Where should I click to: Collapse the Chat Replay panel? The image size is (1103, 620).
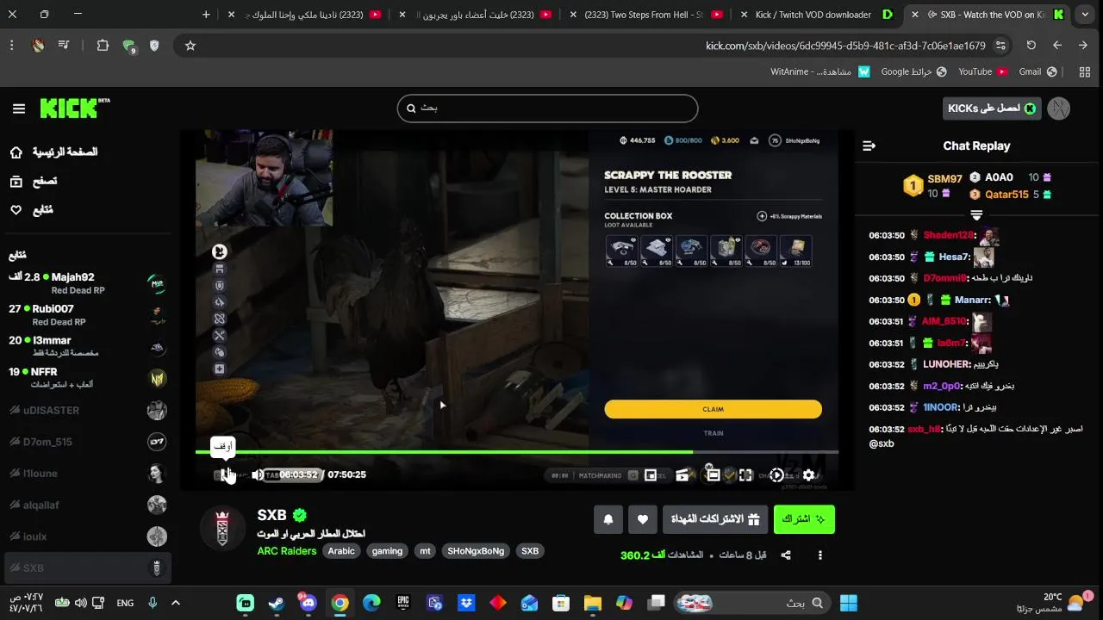pyautogui.click(x=869, y=146)
